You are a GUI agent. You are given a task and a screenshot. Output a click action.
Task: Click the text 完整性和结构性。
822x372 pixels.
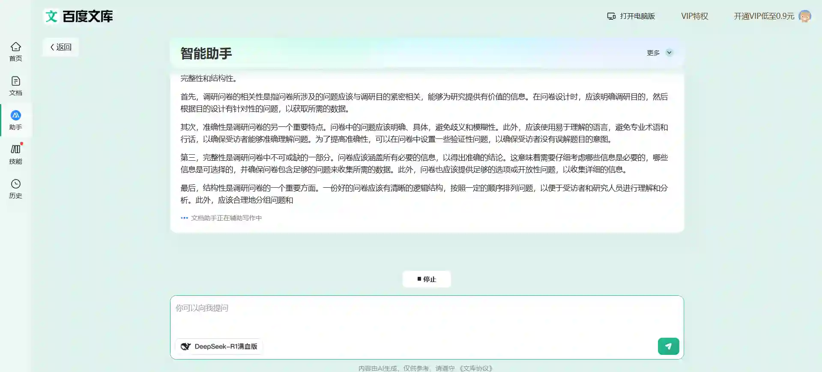pos(209,78)
